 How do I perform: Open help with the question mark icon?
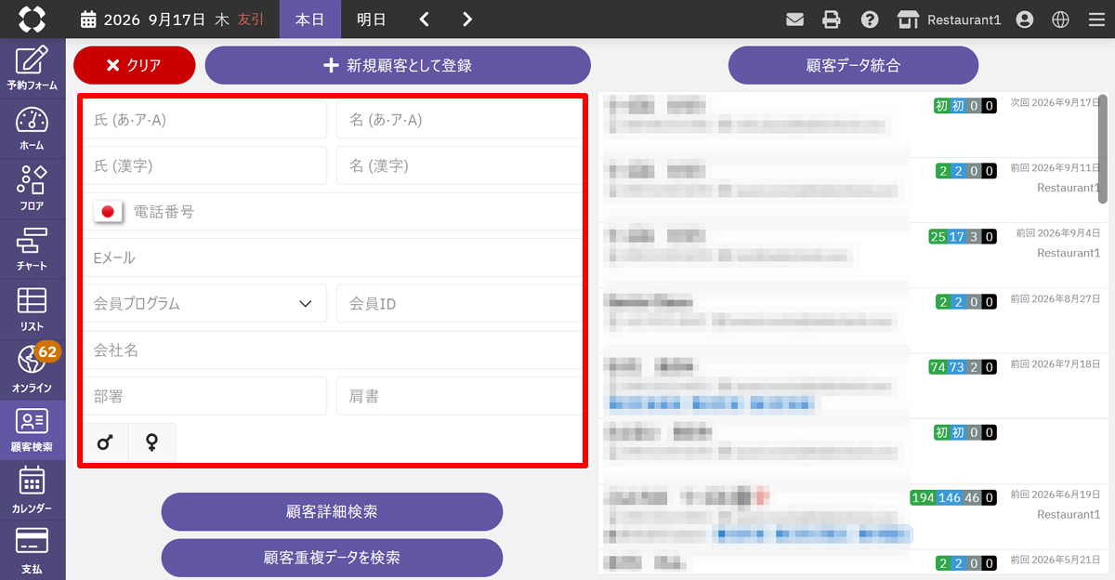870,19
